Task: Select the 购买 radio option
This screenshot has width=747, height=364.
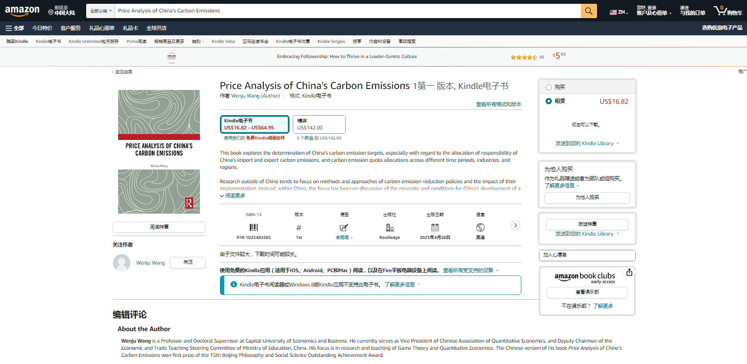Action: point(548,87)
